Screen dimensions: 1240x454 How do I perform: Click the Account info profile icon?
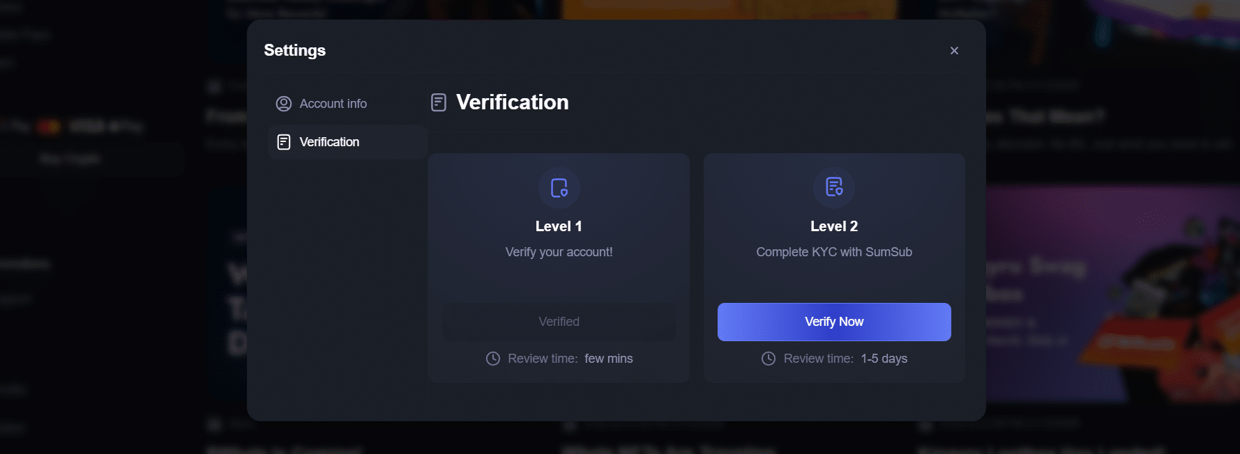pos(284,104)
